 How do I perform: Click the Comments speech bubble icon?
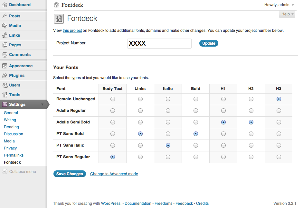point(5,55)
